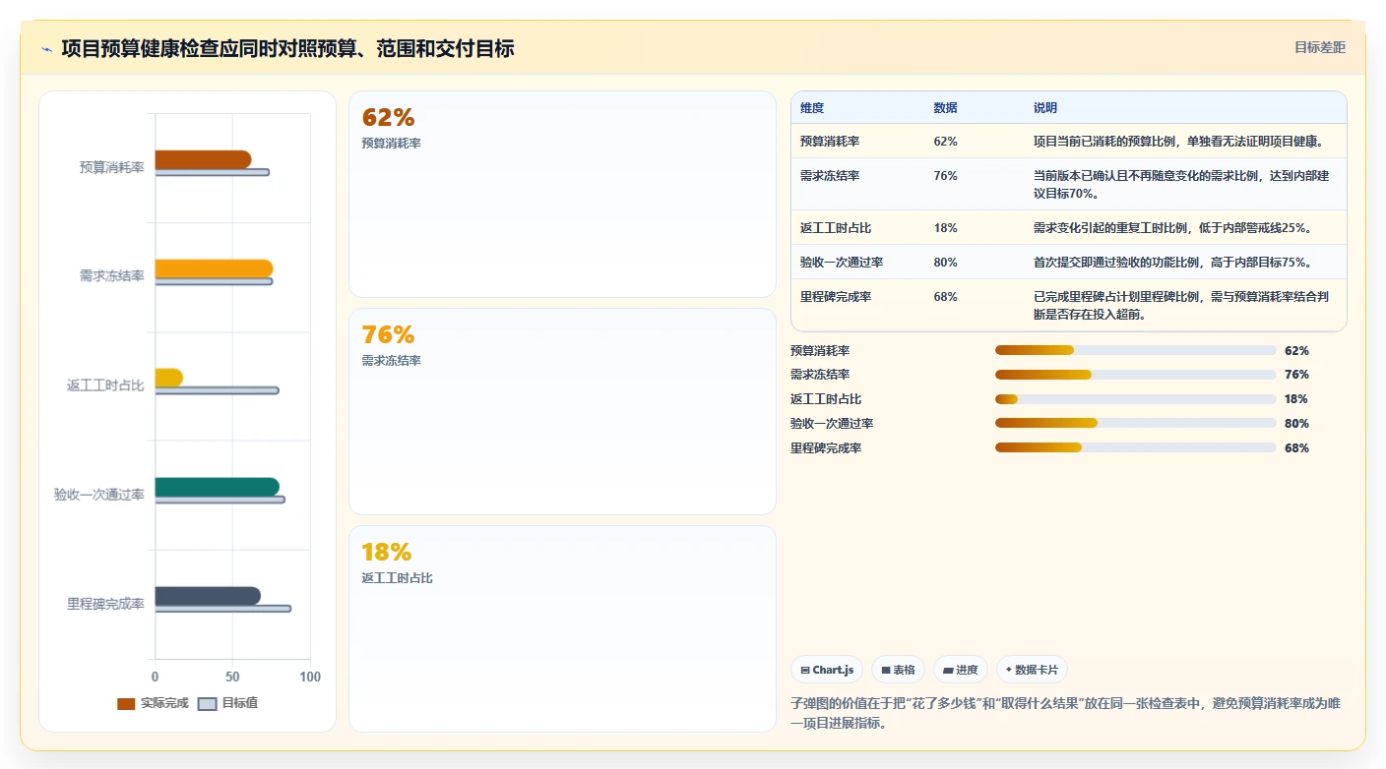The image size is (1386, 769).
Task: Click the 76% value in the table
Action: click(945, 176)
